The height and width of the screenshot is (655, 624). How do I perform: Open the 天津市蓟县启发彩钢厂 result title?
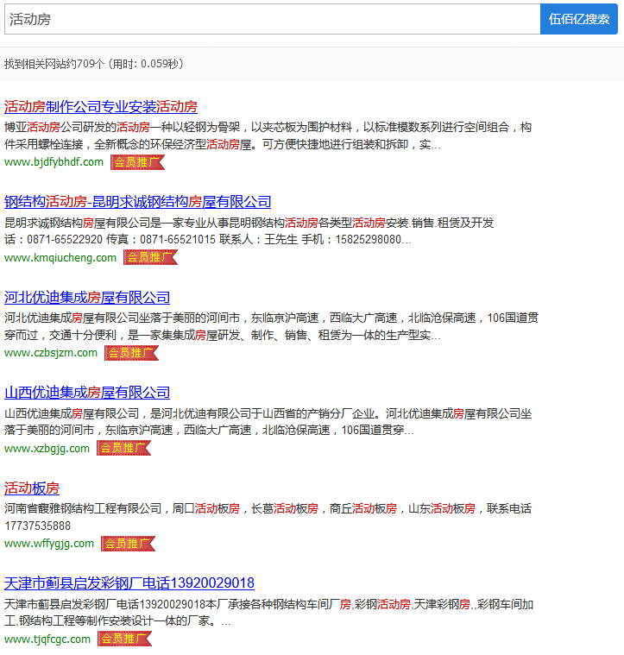click(x=129, y=583)
